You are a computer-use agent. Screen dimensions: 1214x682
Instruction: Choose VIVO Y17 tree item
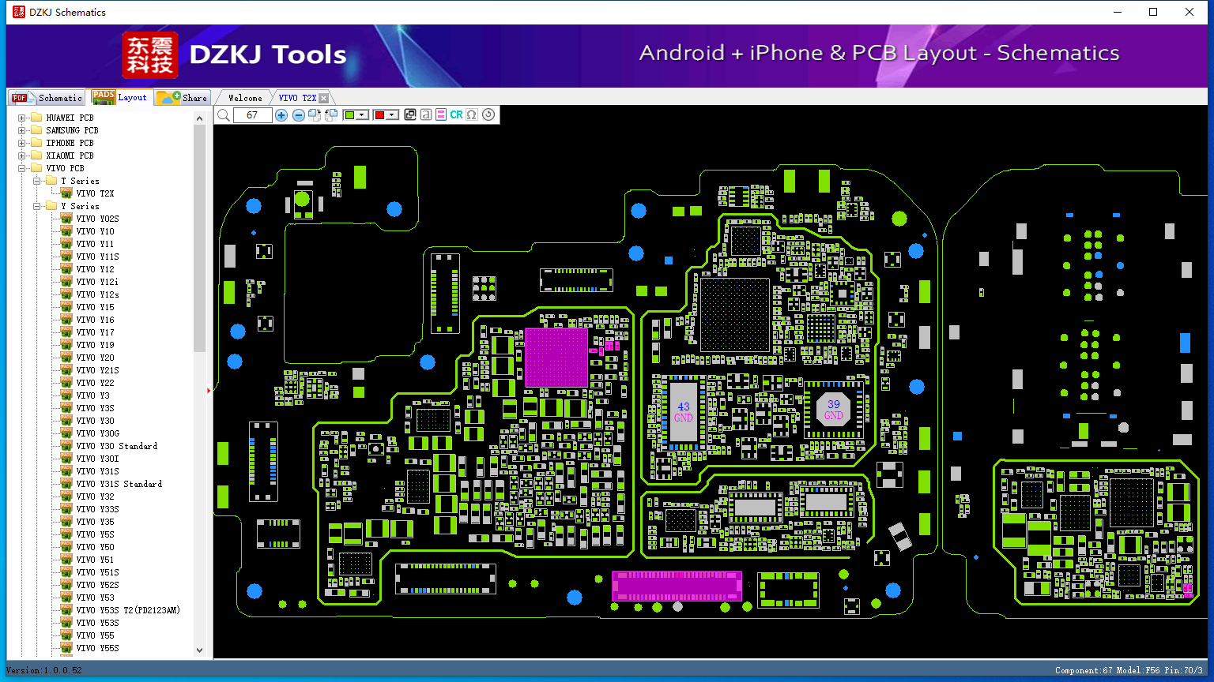point(95,332)
